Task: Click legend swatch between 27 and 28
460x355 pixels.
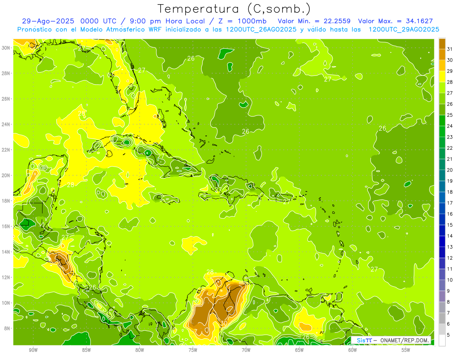Action: pyautogui.click(x=442, y=87)
